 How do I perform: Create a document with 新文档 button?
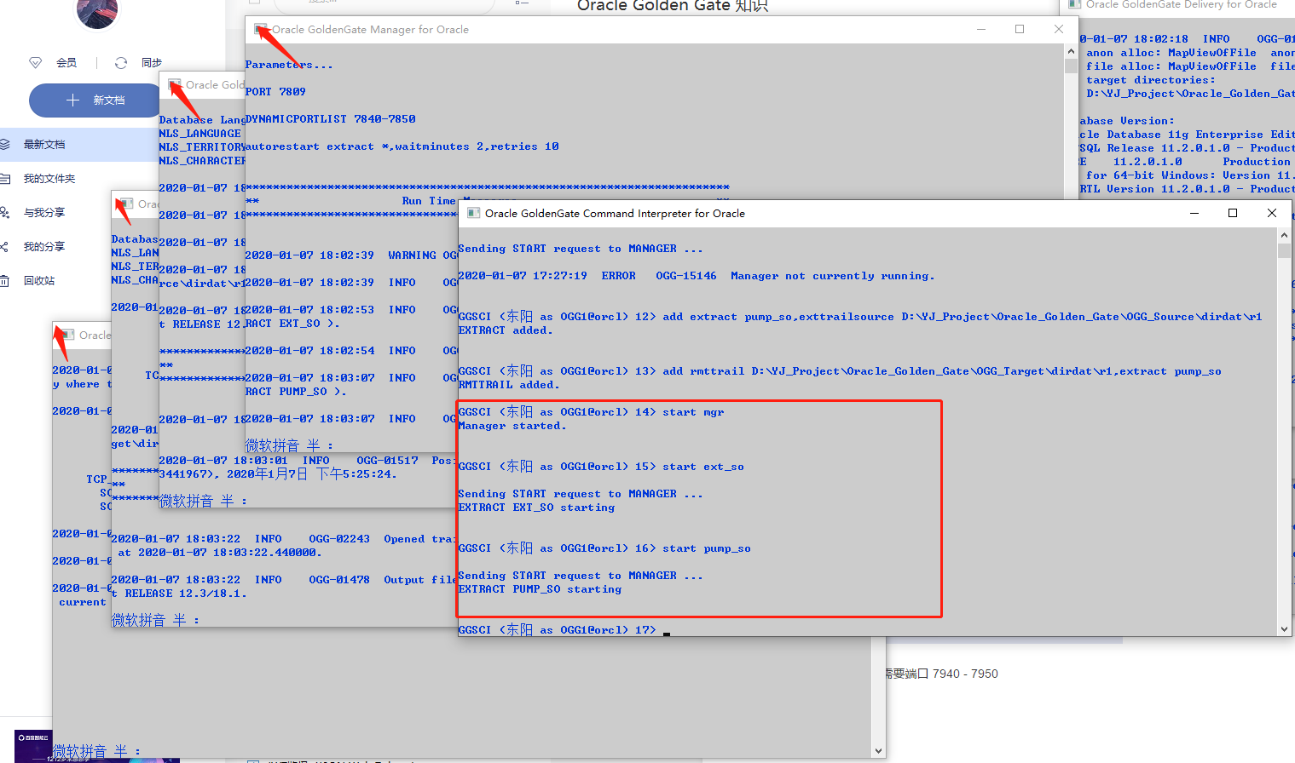(95, 100)
